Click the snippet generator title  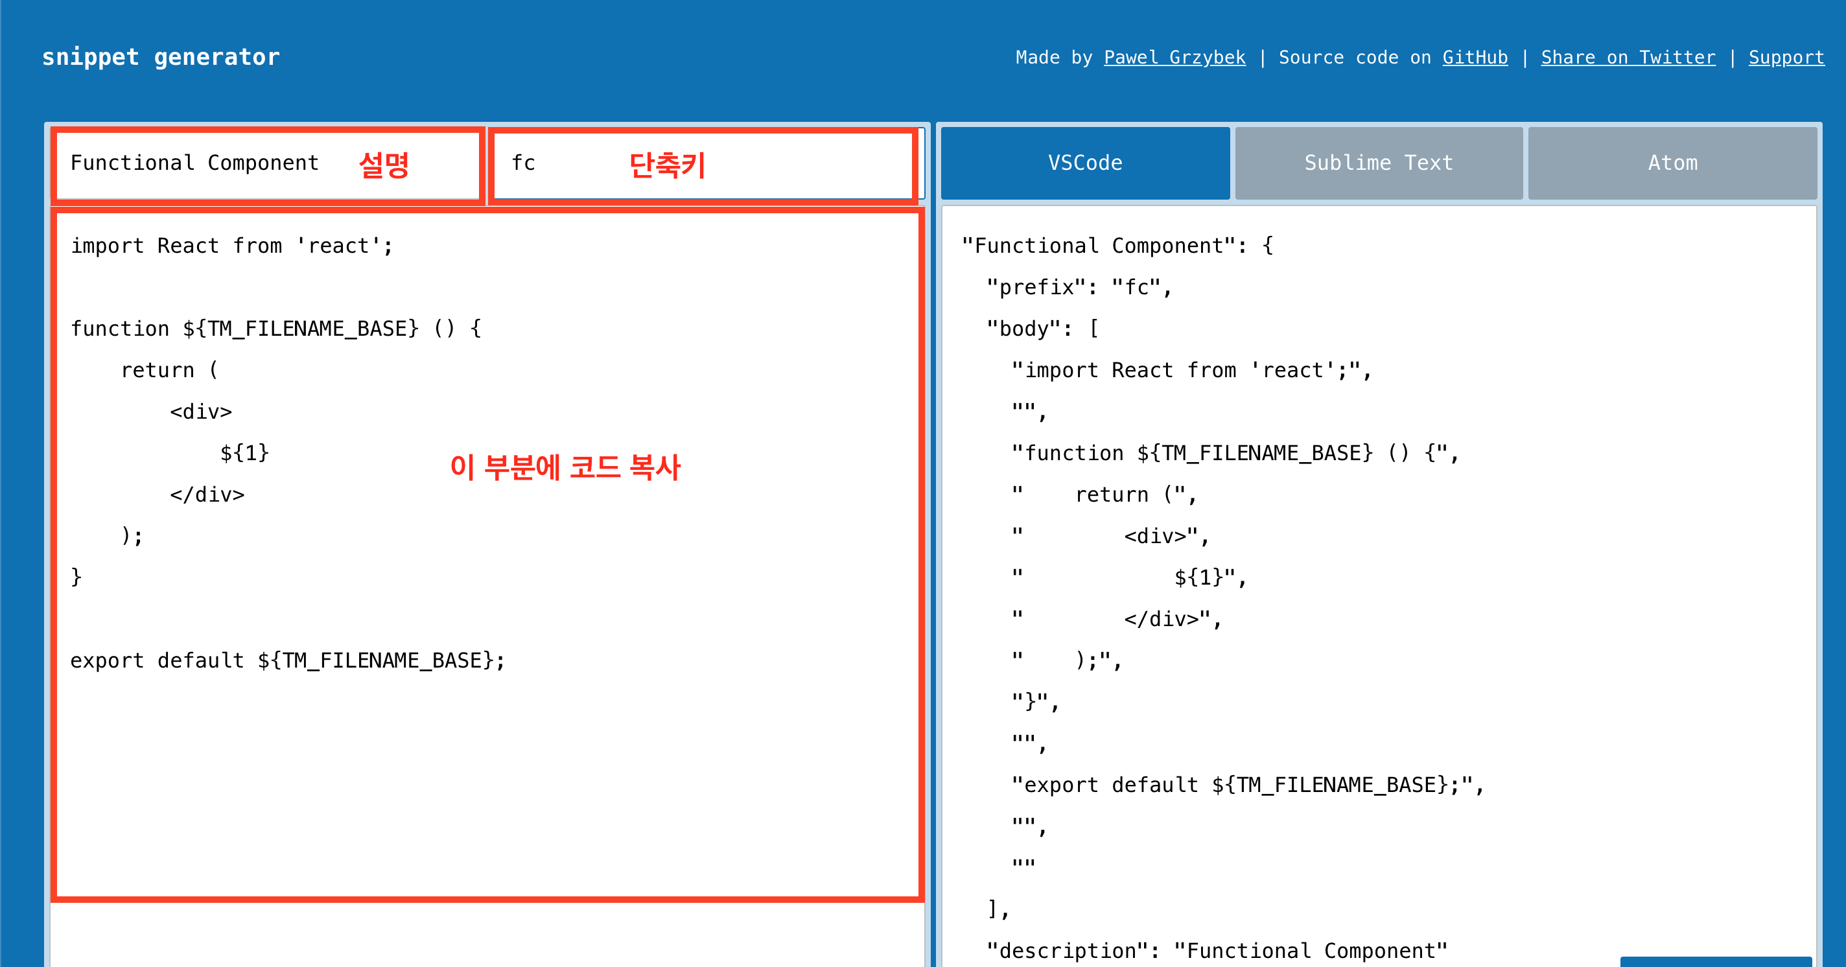(x=161, y=56)
